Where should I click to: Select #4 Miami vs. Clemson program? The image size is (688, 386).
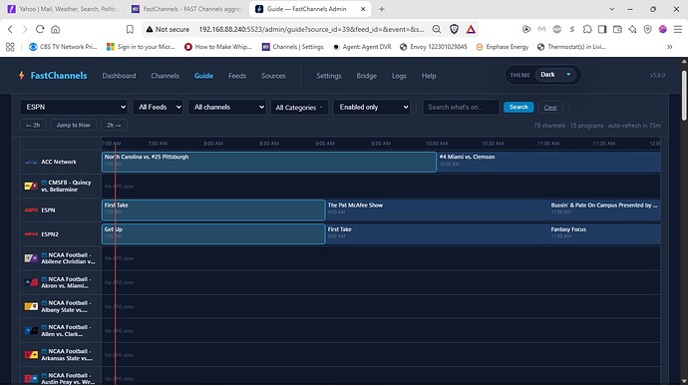pos(548,162)
